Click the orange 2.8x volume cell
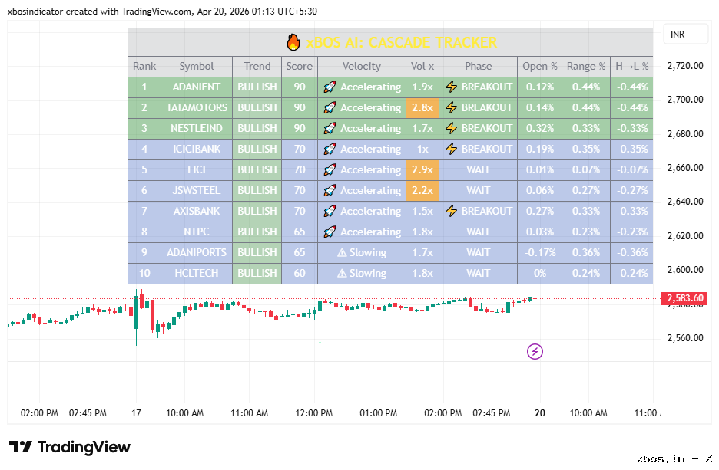 pyautogui.click(x=422, y=107)
